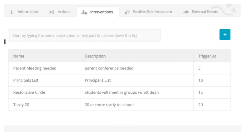This screenshot has height=137, width=245.
Task: Select the Principals List intervention row
Action: point(26,80)
